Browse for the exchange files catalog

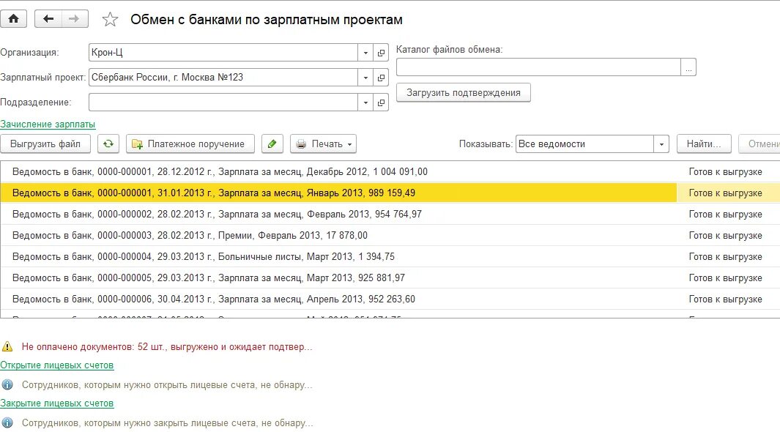pos(688,67)
